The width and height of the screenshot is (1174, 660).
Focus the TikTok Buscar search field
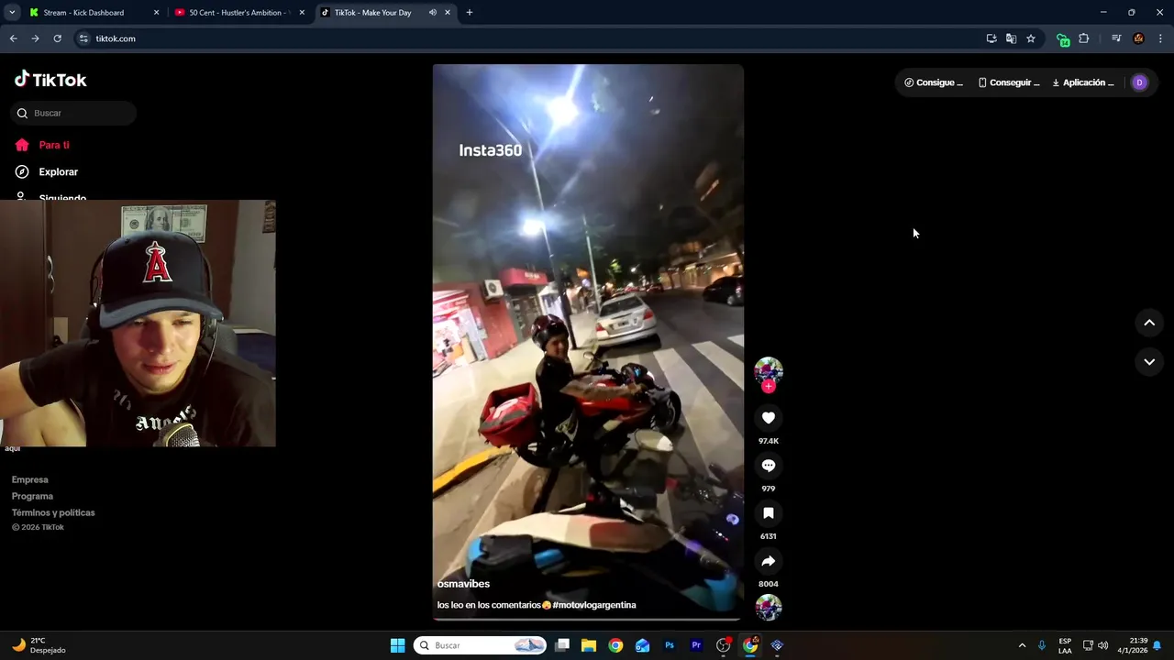[73, 113]
